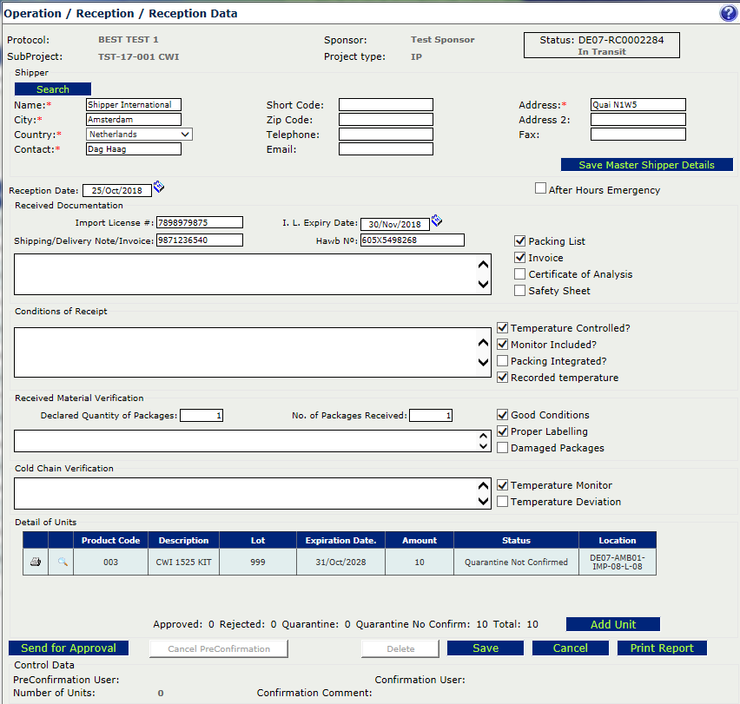The image size is (740, 704).
Task: Enable the Safety Sheet checkbox
Action: (519, 291)
